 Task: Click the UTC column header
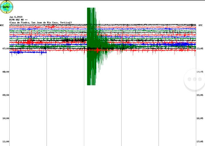coord(200,25)
